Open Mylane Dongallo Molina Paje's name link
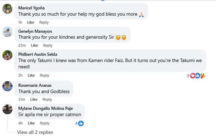Viewport: 216px width, 136px height. (x=46, y=108)
